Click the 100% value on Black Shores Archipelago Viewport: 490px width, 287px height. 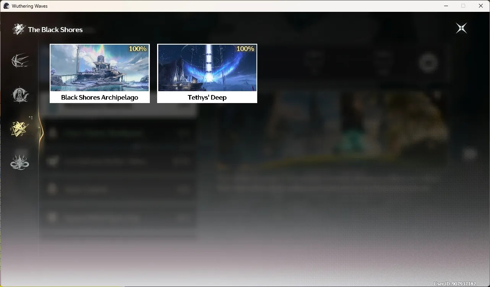click(138, 49)
